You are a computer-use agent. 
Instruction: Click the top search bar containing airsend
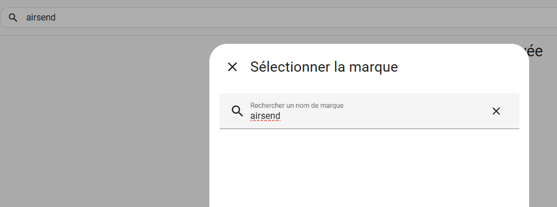point(279,18)
